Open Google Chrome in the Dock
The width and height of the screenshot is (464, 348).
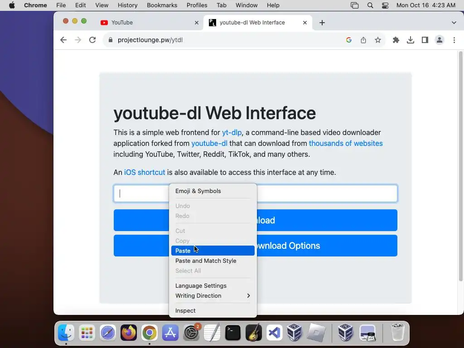tap(150, 333)
